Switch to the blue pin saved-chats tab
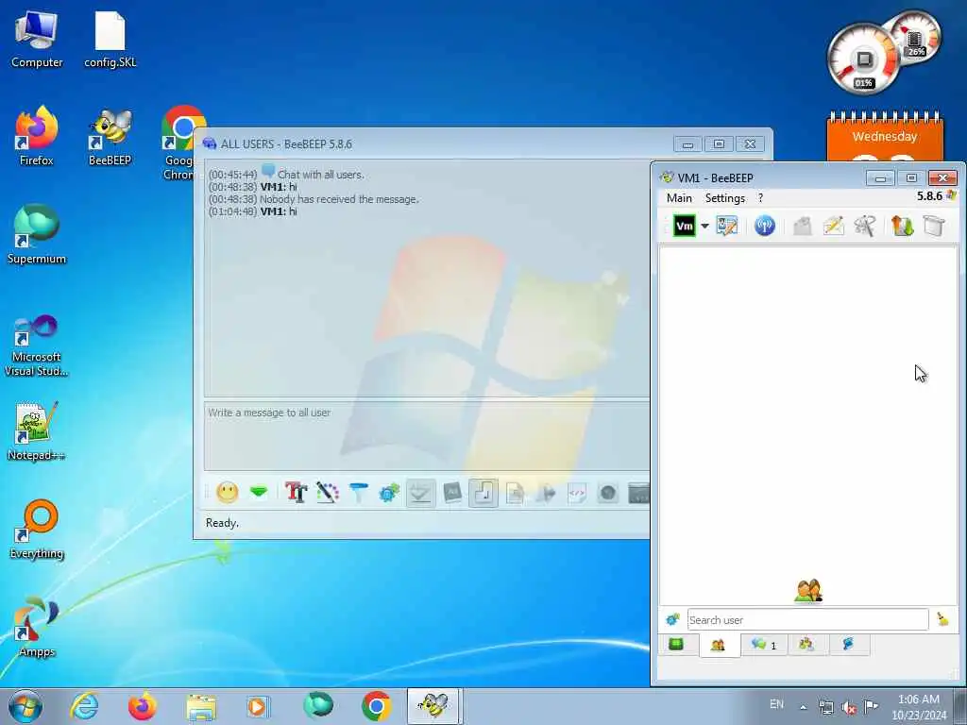 [849, 645]
